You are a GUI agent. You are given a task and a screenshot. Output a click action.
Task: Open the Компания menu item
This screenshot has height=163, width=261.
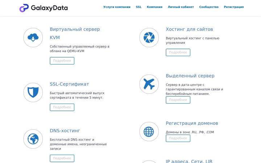tap(154, 7)
